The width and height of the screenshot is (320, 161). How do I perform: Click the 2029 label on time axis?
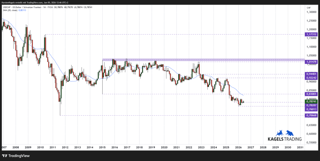275,147
